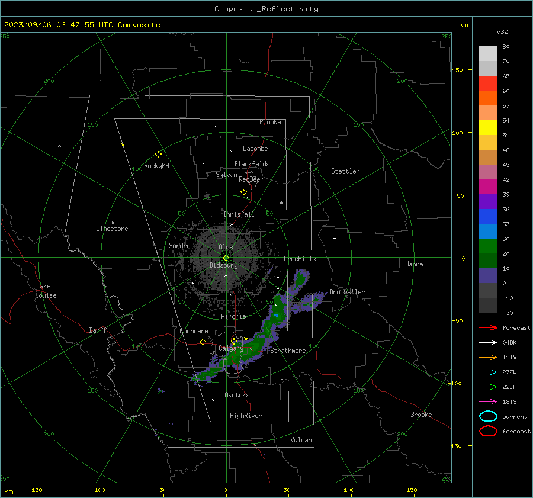Click the Strathmore city label
Viewport: 533px width, 498px height.
pos(288,351)
